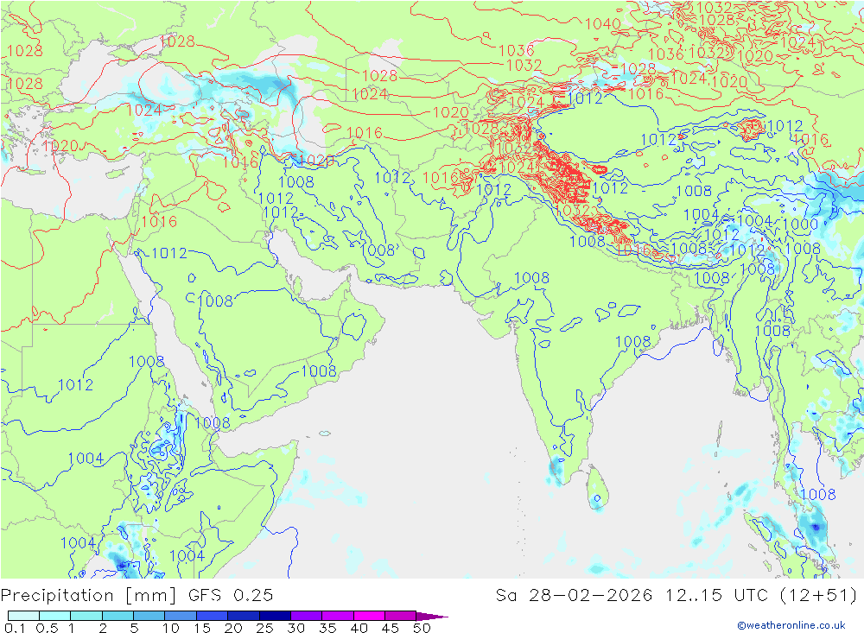Click the 0.5–1 mm light cyan legend swatch
The height and width of the screenshot is (633, 864).
click(x=54, y=616)
